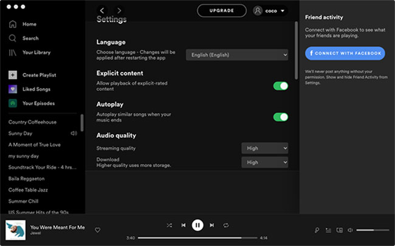Open the Coffee Table Jazz playlist

pyautogui.click(x=28, y=190)
